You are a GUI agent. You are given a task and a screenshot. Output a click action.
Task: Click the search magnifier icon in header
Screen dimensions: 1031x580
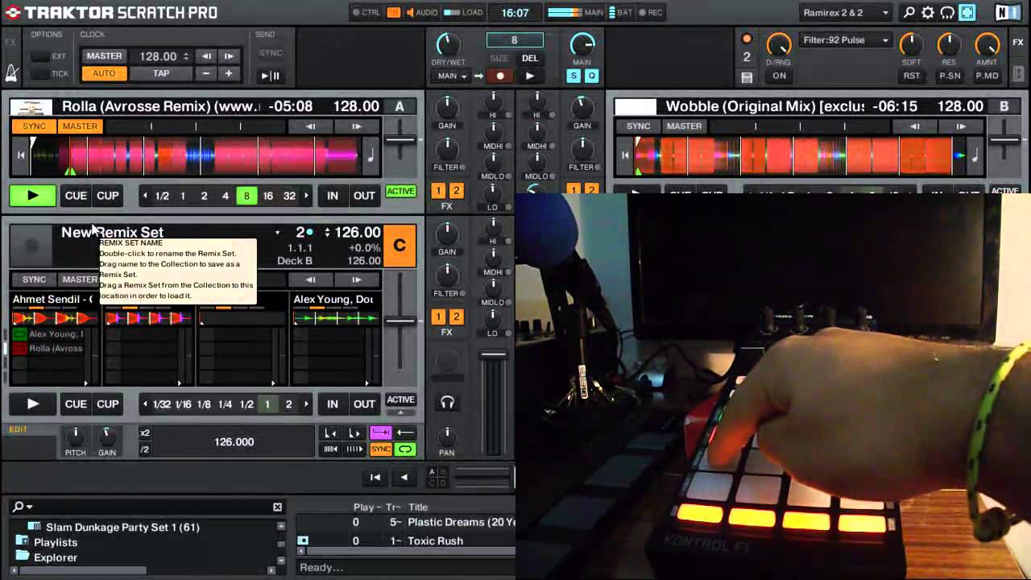909,13
